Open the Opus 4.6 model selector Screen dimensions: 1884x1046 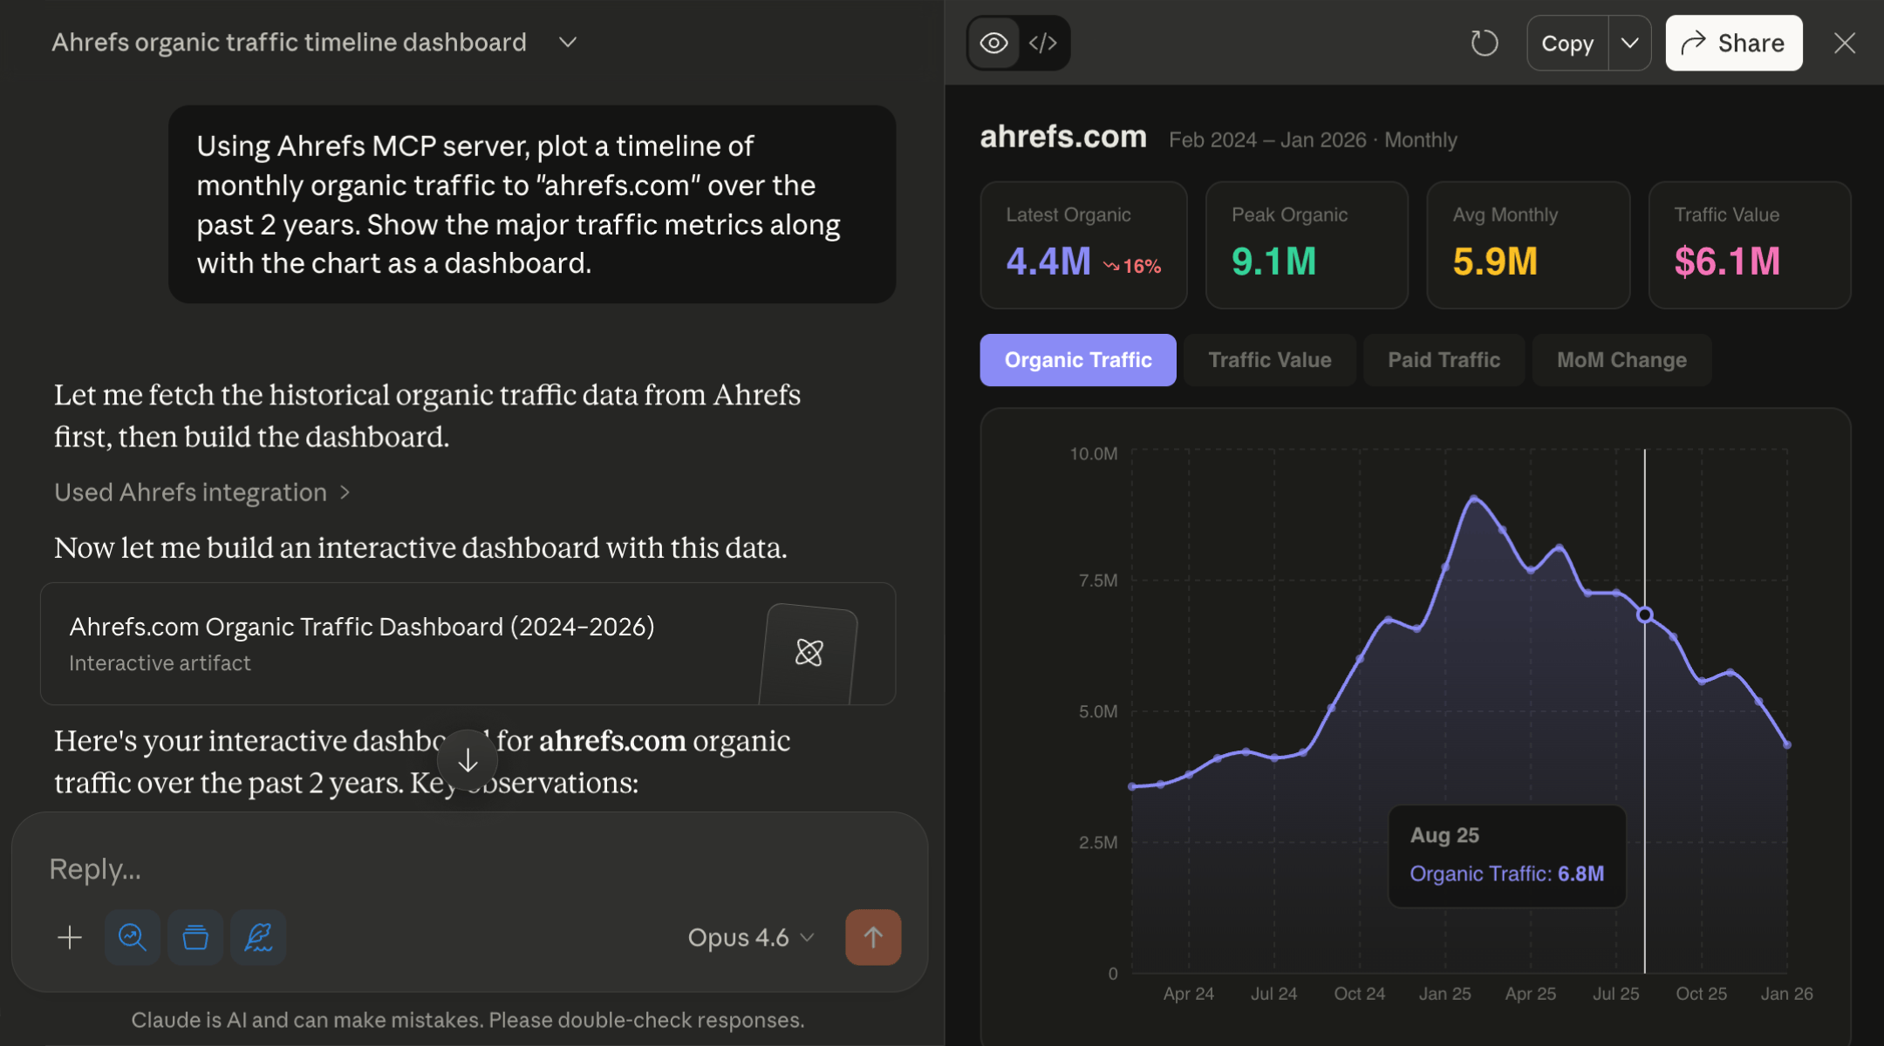pyautogui.click(x=750, y=937)
